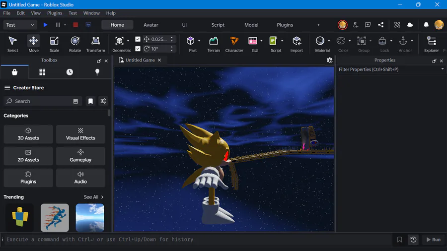Run the command with Run button
447x251 pixels.
click(433, 240)
